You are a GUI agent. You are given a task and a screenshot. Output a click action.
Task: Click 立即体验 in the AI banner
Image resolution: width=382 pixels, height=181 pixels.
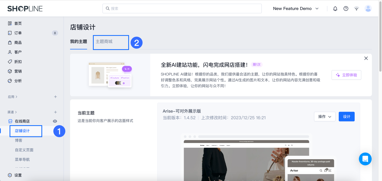click(x=346, y=75)
